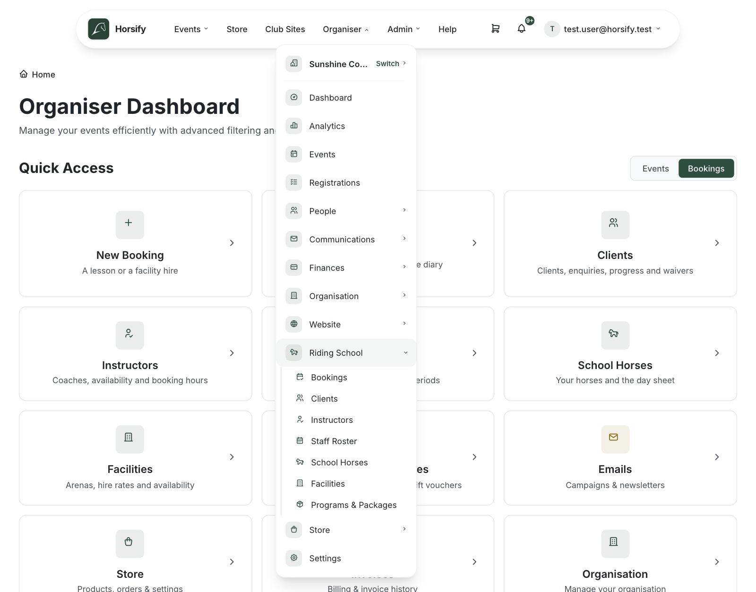Expand the Finances submenu
Image resolution: width=756 pixels, height=592 pixels.
346,267
